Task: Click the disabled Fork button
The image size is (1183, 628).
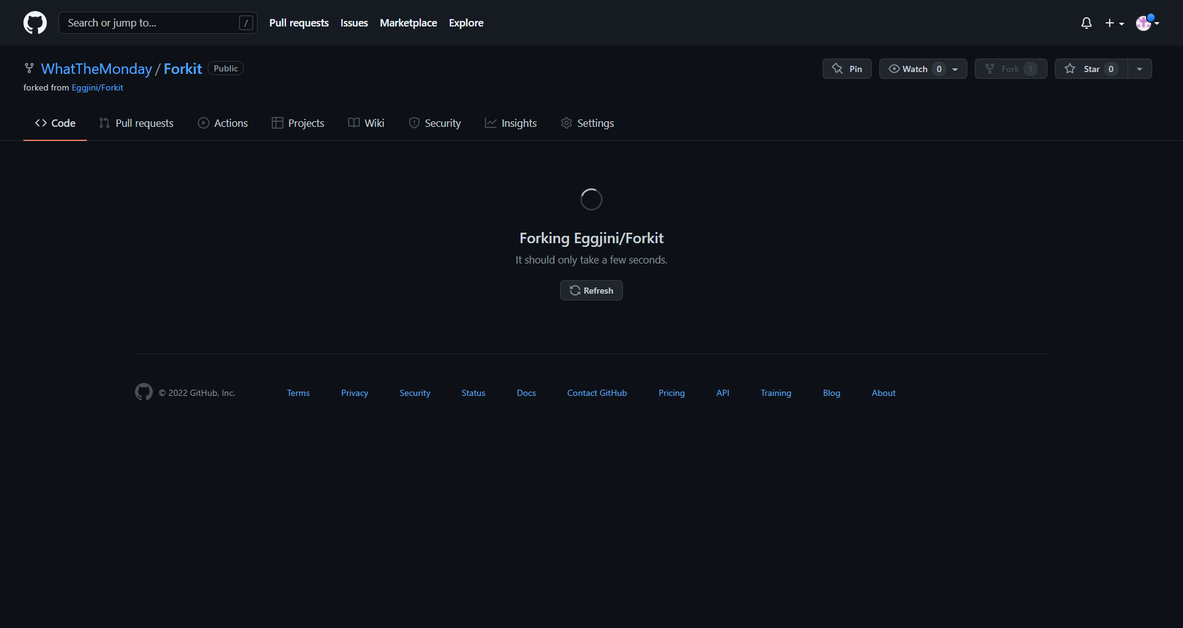Action: pyautogui.click(x=1010, y=69)
